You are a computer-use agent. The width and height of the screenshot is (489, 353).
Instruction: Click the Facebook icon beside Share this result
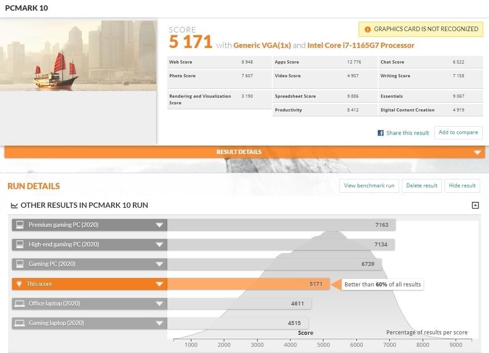pyautogui.click(x=380, y=133)
